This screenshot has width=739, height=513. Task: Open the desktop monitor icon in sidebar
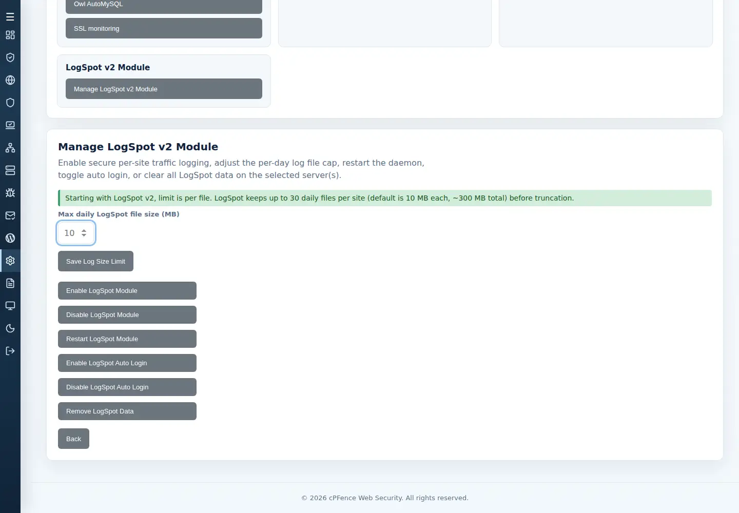tap(10, 306)
